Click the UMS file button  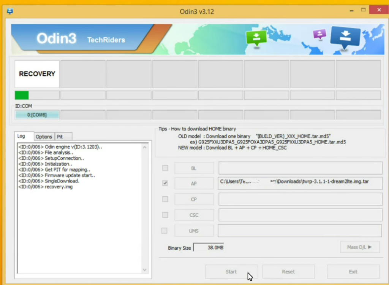tap(194, 231)
